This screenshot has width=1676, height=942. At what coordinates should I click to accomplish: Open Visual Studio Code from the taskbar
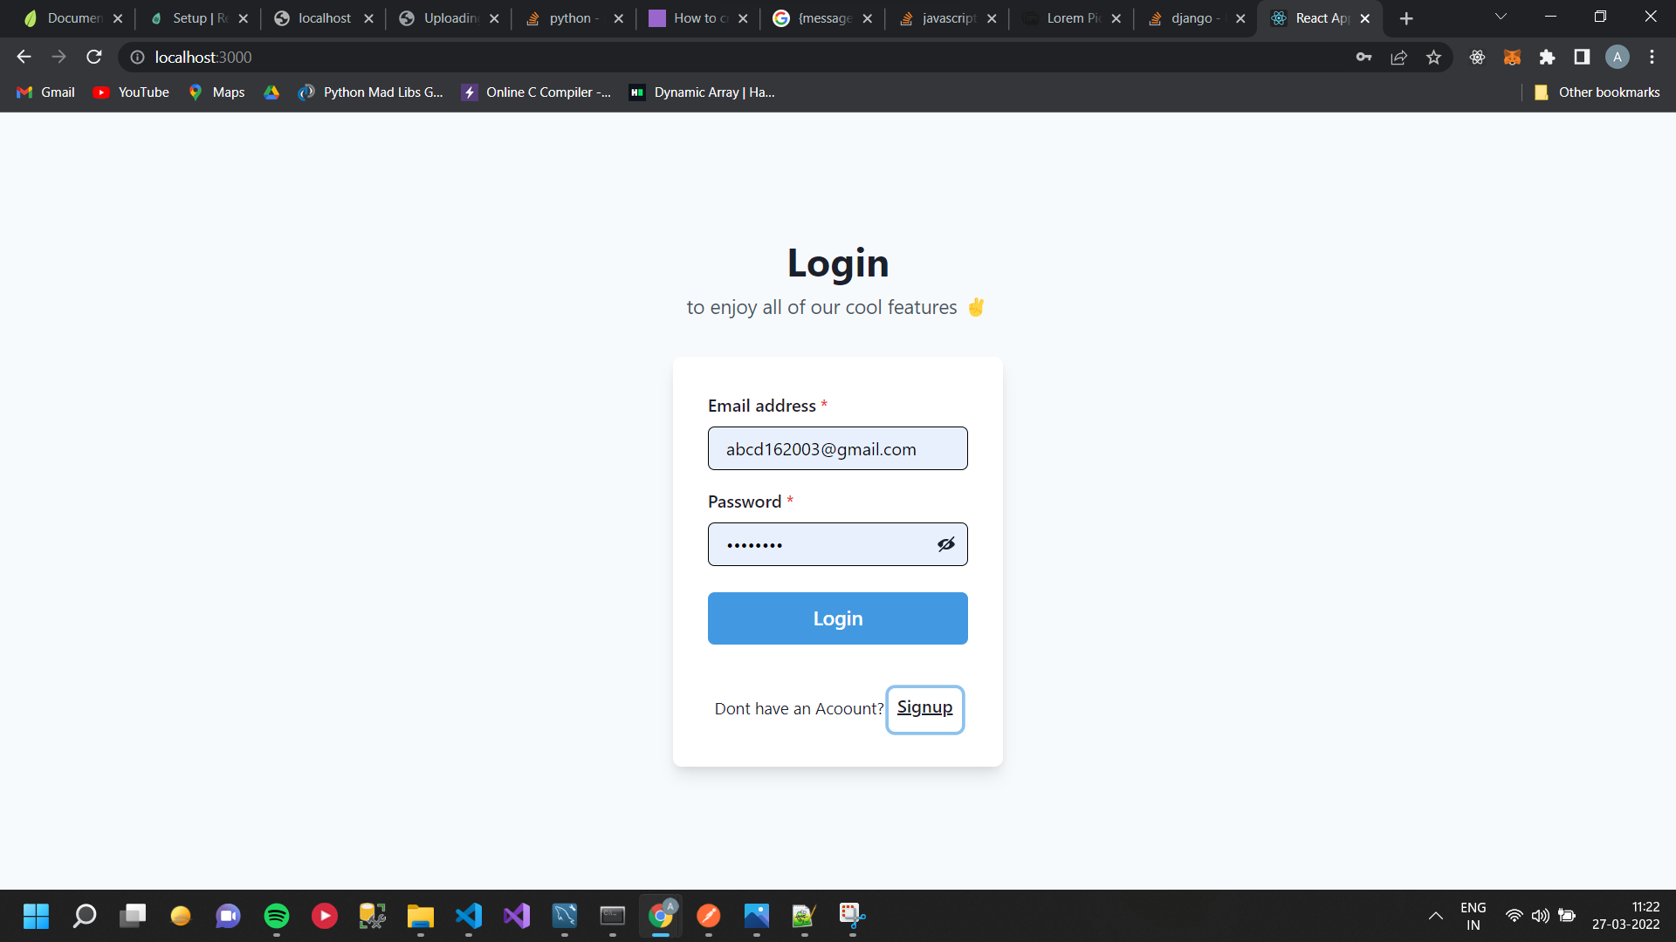pyautogui.click(x=469, y=916)
